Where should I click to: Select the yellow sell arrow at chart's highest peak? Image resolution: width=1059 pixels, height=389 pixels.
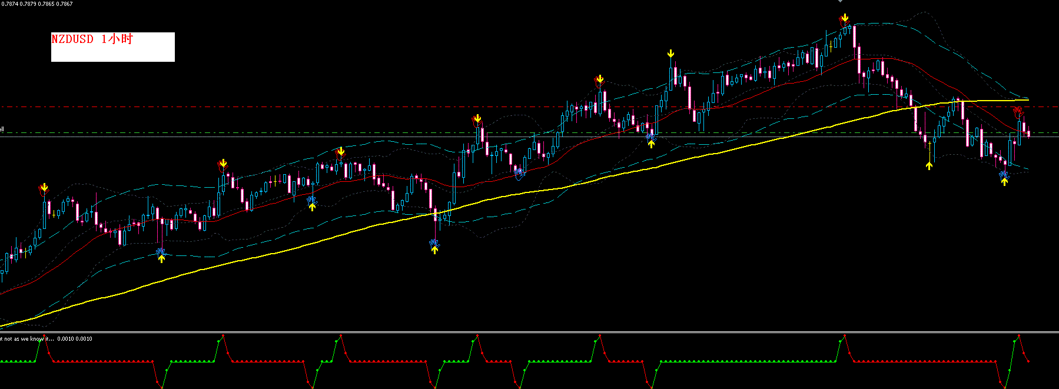coord(845,18)
